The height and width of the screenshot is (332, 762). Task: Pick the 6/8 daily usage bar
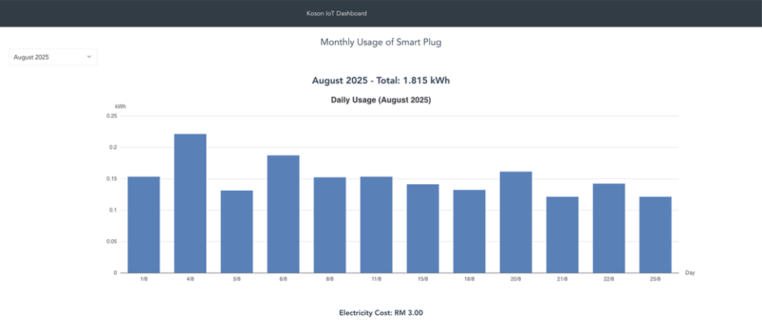point(283,214)
